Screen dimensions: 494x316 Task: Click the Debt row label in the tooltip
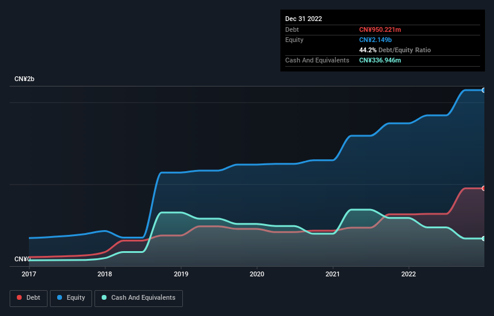point(292,29)
